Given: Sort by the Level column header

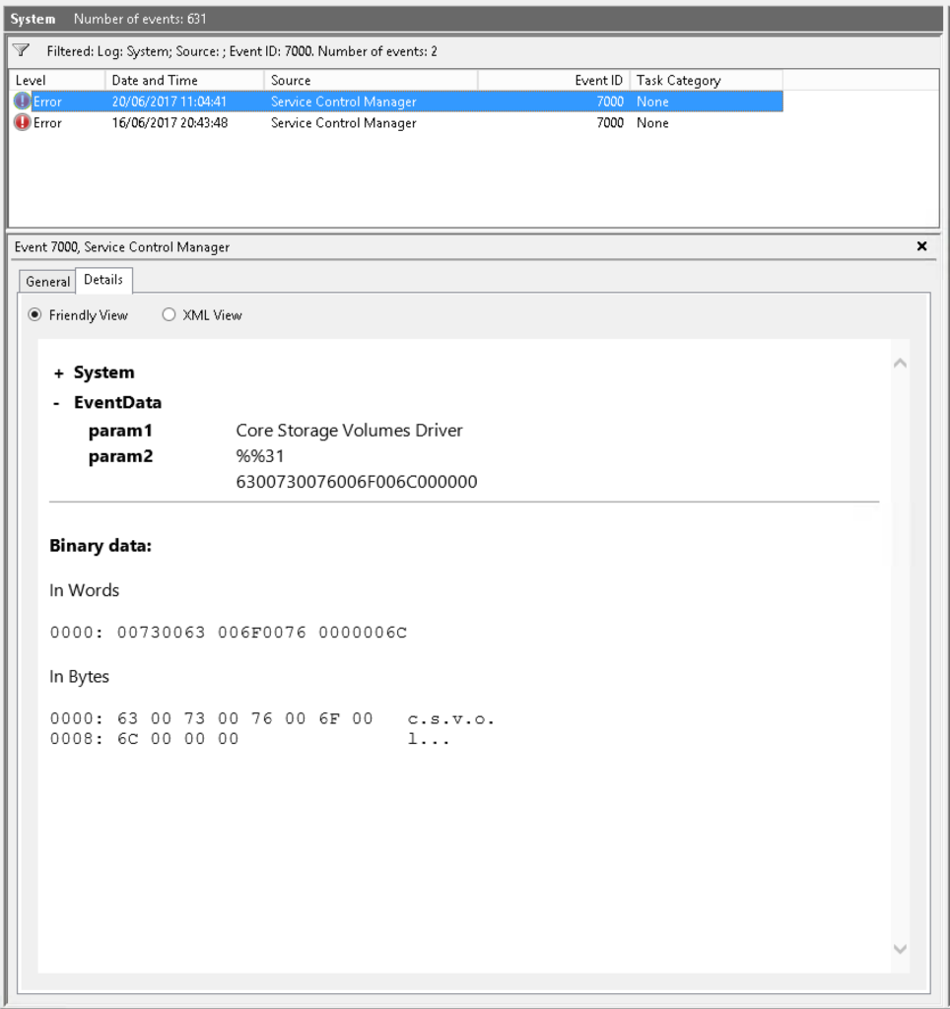Looking at the screenshot, I should point(56,81).
